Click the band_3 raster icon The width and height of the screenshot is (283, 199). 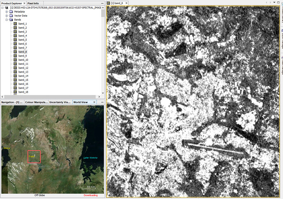pos(15,32)
